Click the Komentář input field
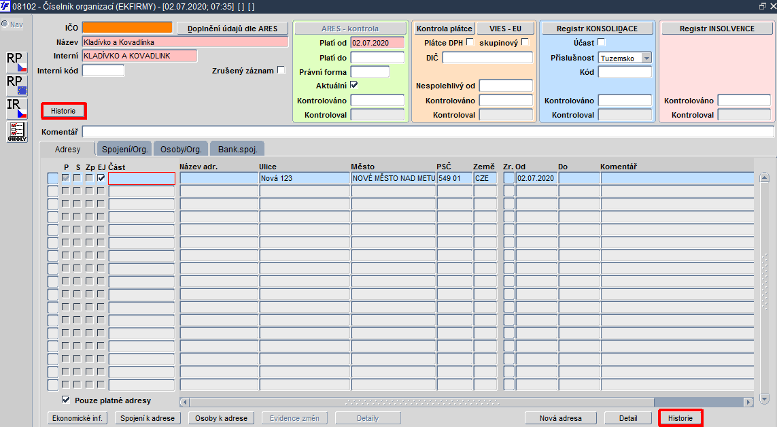 [x=428, y=132]
